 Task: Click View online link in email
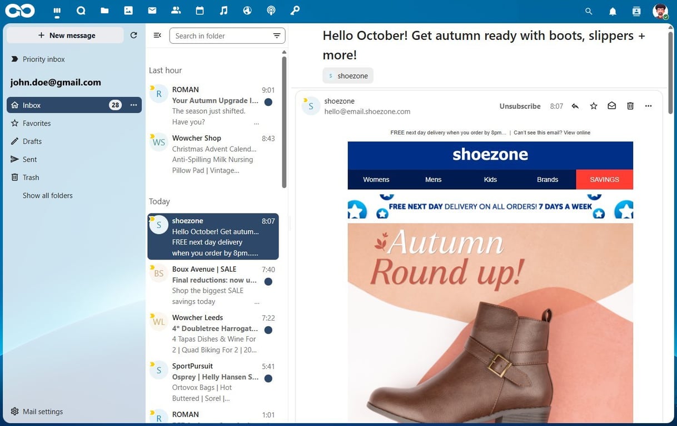click(577, 133)
